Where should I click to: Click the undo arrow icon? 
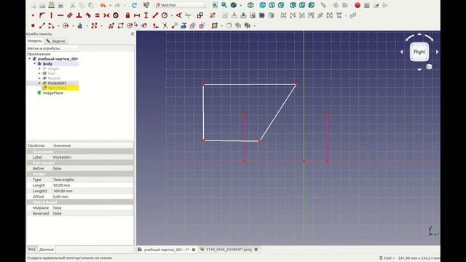[103, 5]
